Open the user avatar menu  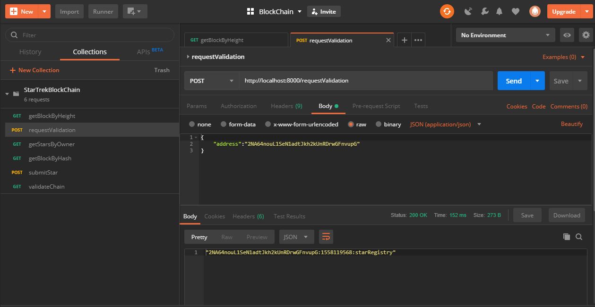coord(535,11)
